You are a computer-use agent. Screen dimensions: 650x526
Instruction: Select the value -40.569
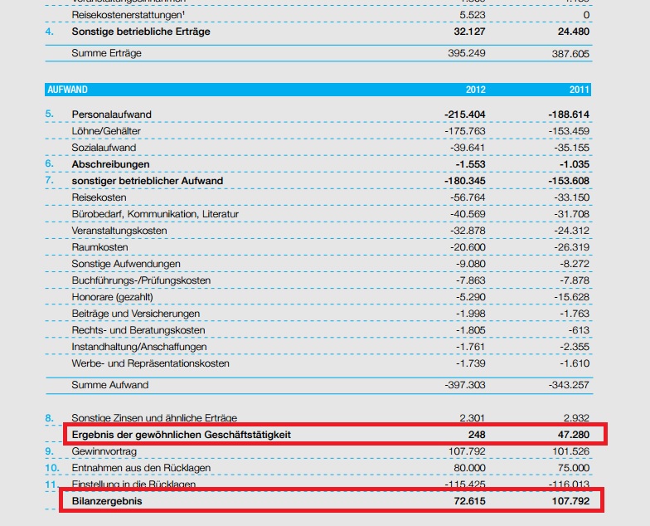click(x=468, y=214)
